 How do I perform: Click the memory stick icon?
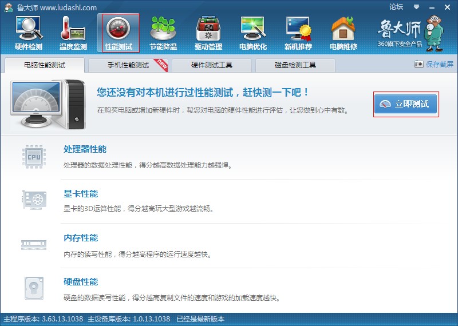(x=34, y=245)
